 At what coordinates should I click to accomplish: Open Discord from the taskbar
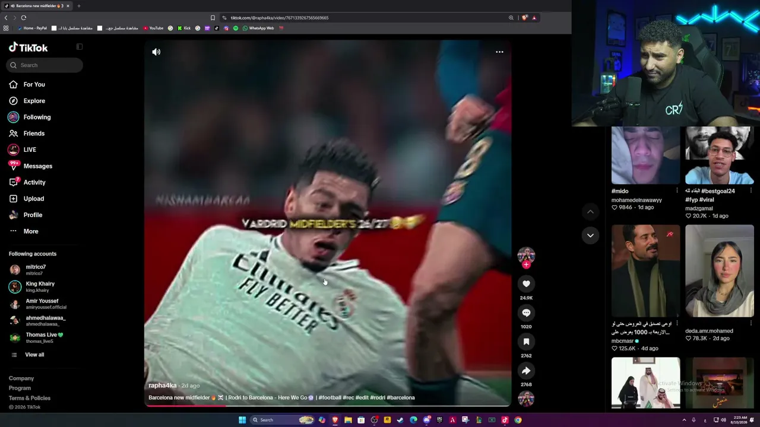(x=426, y=420)
